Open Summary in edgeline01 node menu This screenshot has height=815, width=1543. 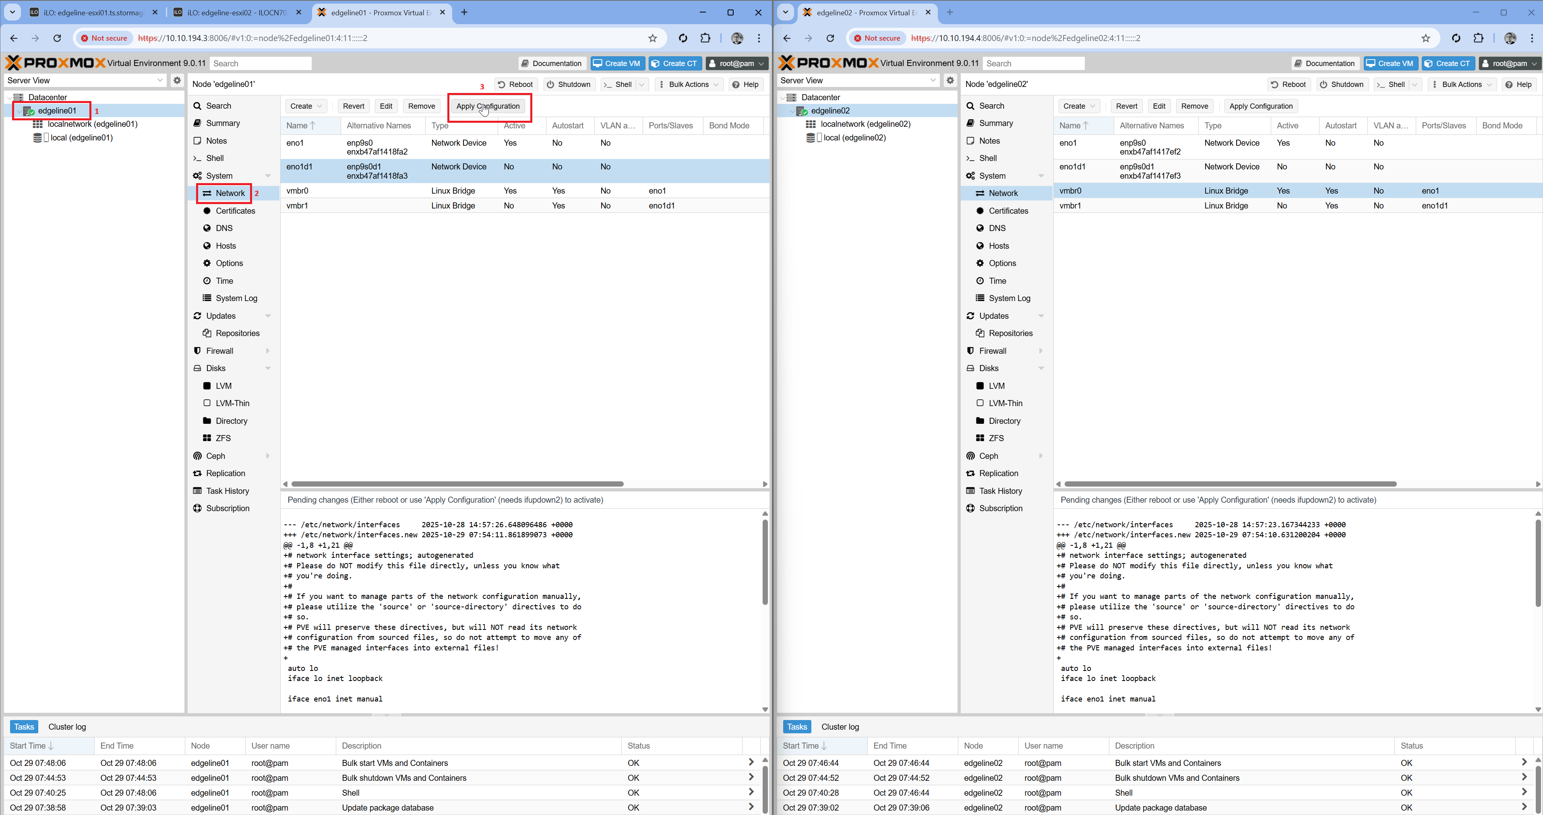234,124
